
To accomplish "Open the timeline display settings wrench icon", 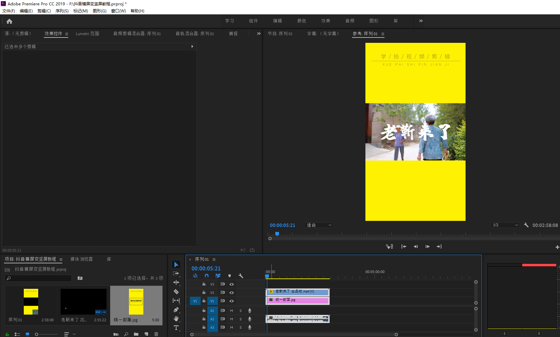I will [241, 276].
